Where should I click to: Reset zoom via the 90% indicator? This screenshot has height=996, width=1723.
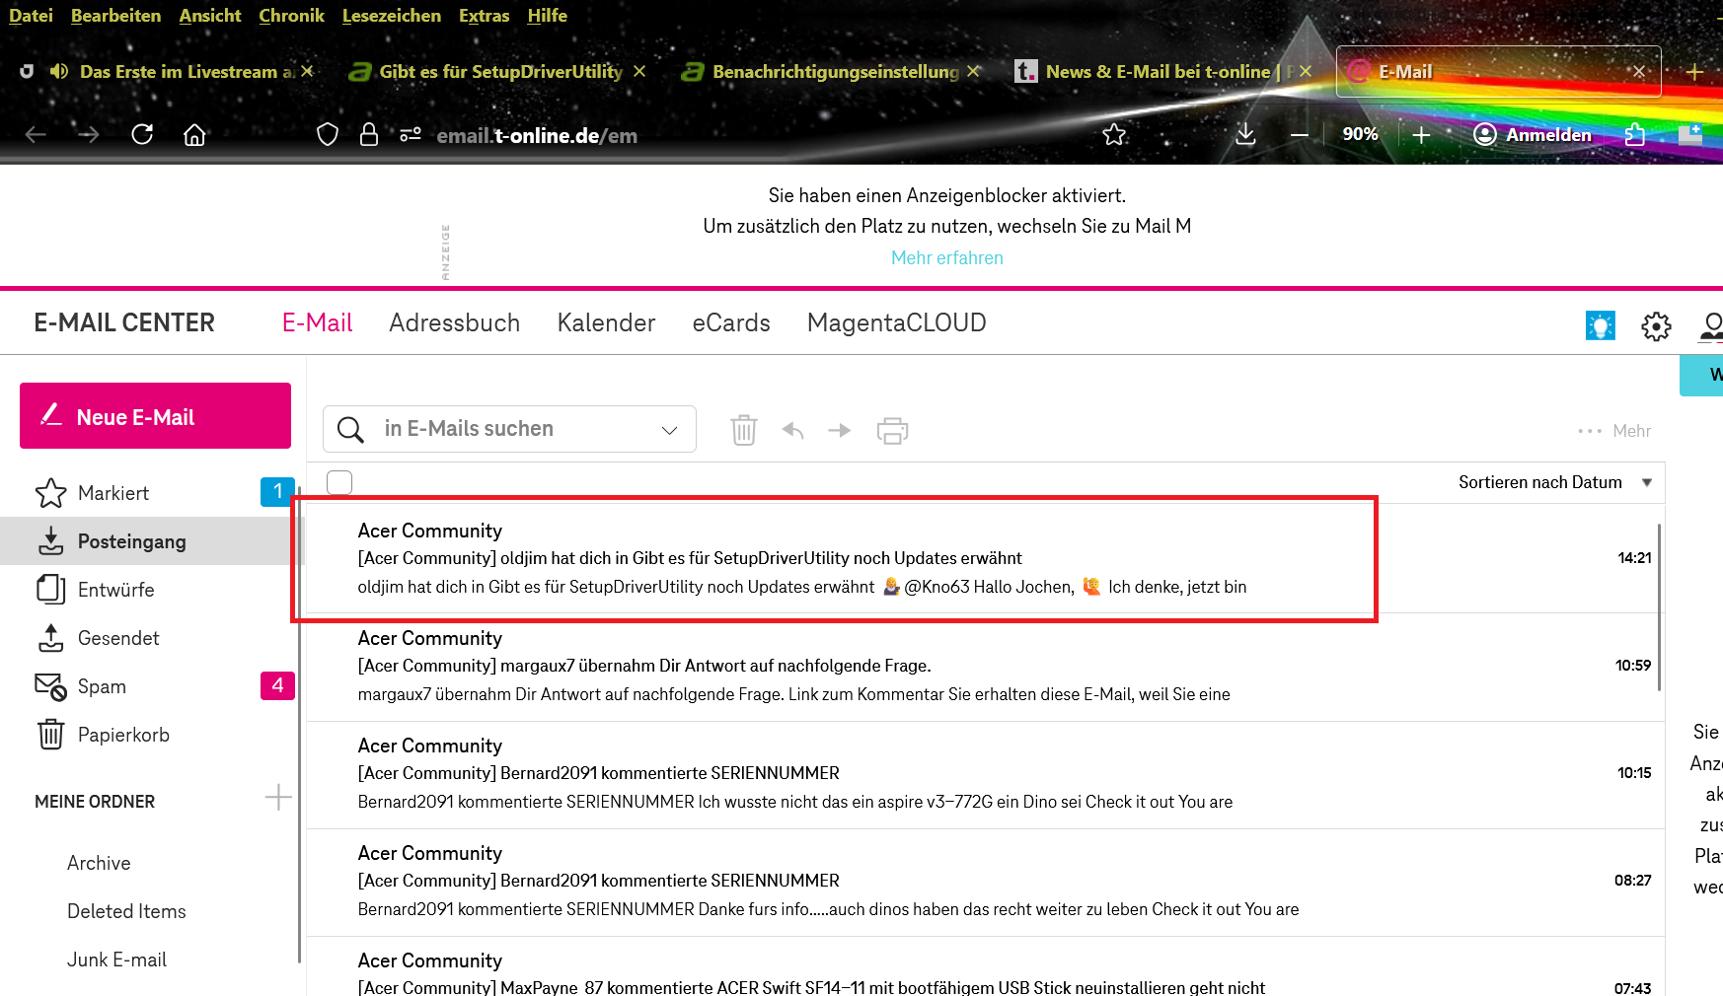1360,134
